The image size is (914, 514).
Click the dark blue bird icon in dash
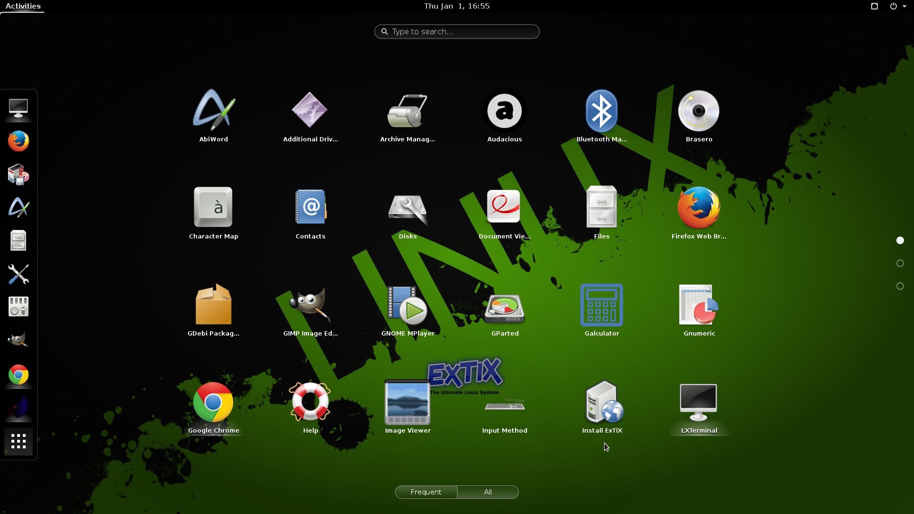point(19,408)
